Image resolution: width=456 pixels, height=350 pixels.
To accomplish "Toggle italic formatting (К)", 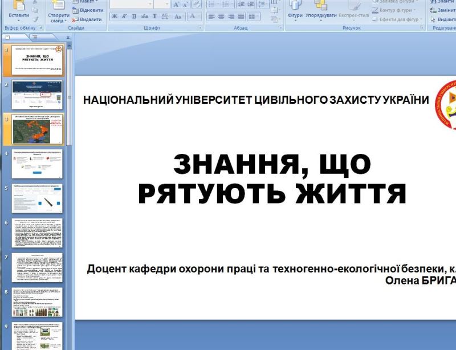I will coord(124,17).
